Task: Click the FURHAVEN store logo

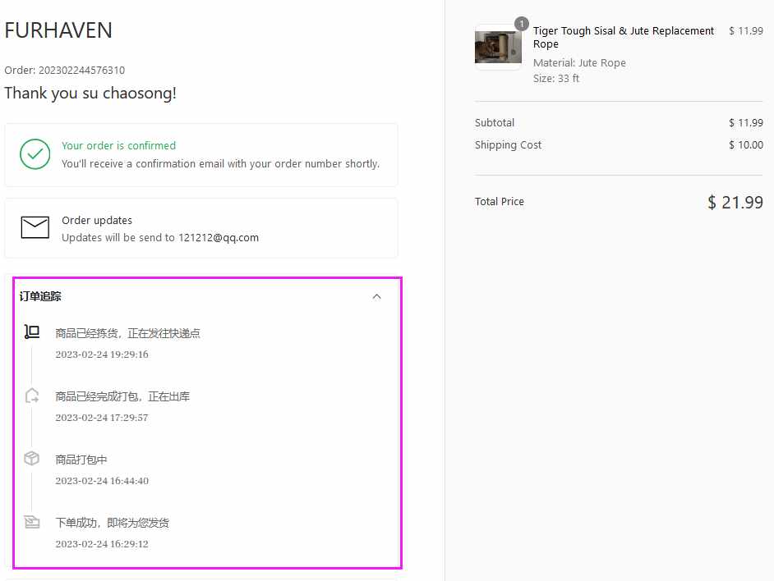Action: pos(58,30)
